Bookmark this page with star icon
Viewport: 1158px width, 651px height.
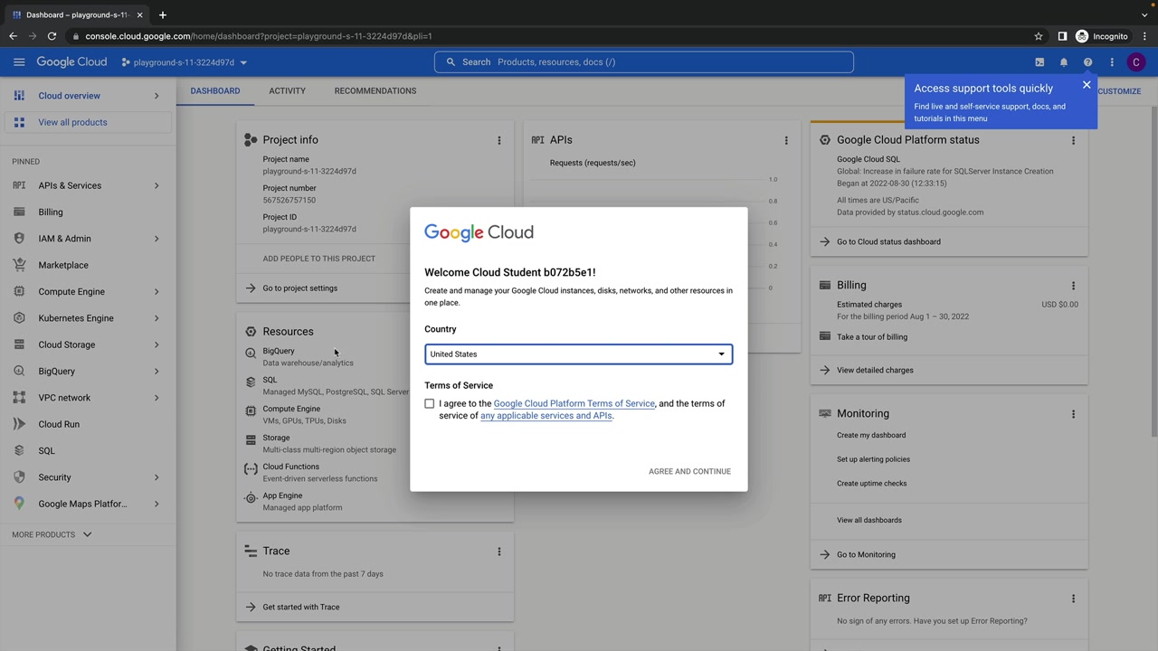(1039, 36)
